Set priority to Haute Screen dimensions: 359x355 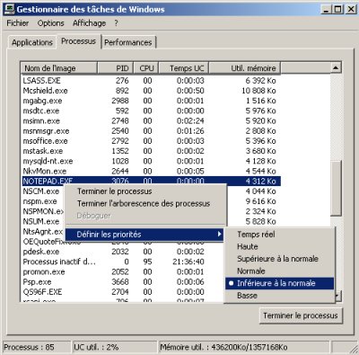click(x=248, y=246)
